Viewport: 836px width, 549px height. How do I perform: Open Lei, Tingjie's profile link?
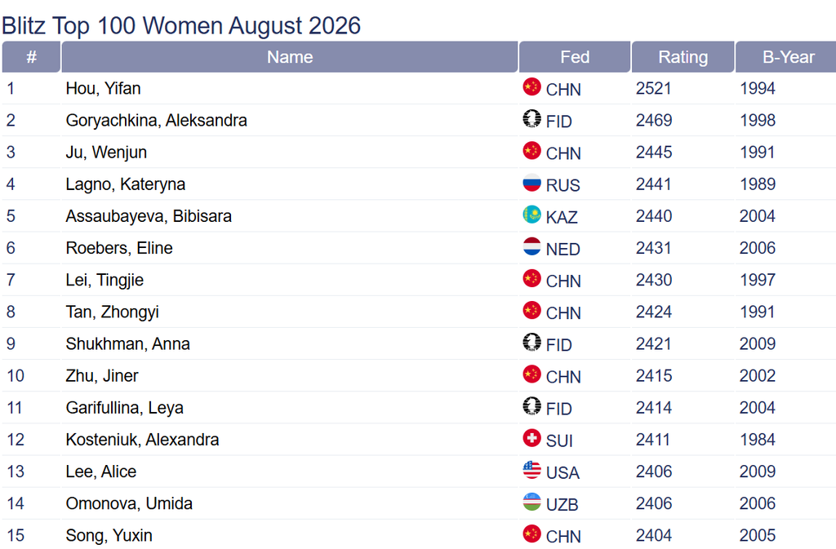[x=104, y=280]
